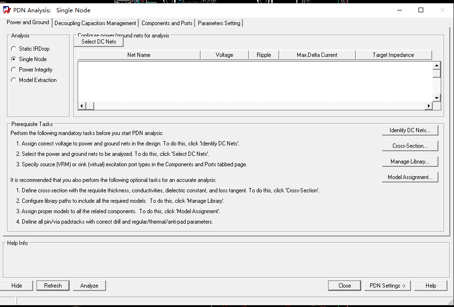
Task: Switch to Decoupling Capacitors Management tab
Action: pos(95,22)
